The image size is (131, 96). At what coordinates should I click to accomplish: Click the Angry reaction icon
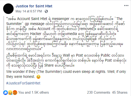15,93
